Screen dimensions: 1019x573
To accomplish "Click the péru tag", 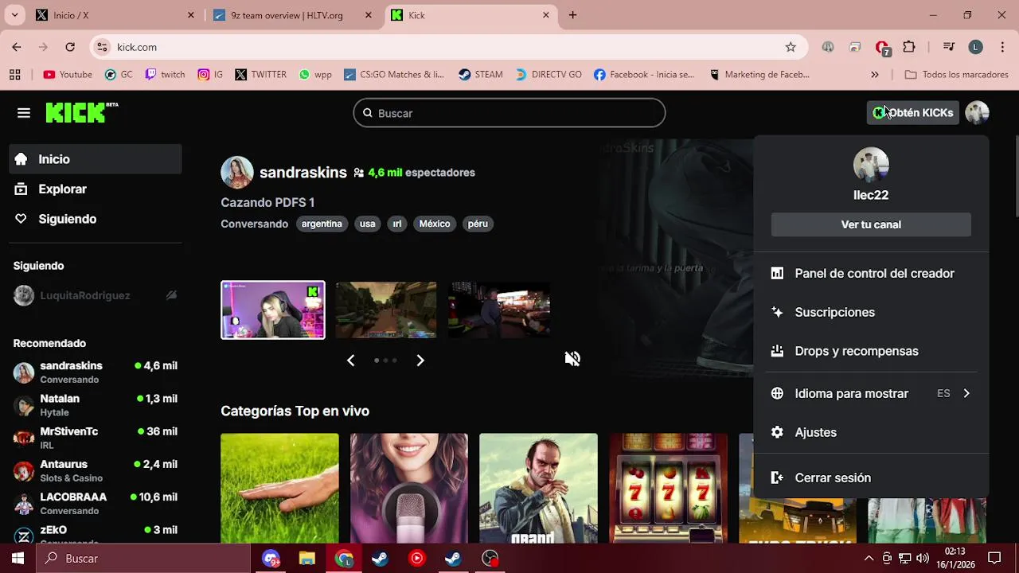I will (x=478, y=224).
